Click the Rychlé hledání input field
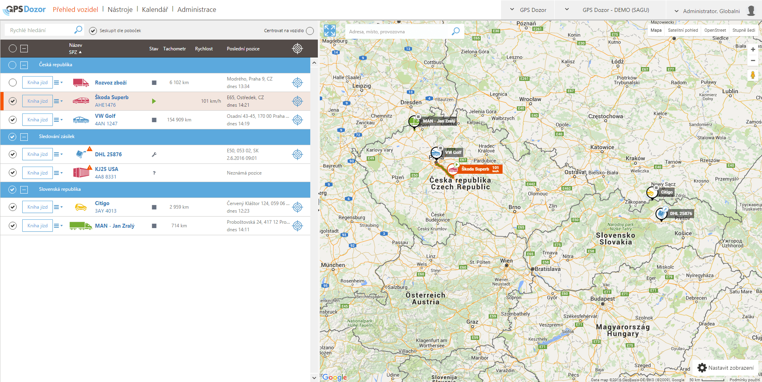762x382 pixels. click(40, 30)
